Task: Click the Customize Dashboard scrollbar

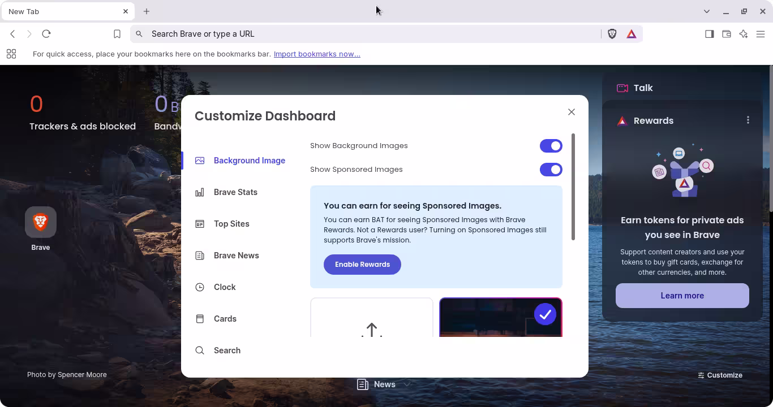Action: [573, 187]
